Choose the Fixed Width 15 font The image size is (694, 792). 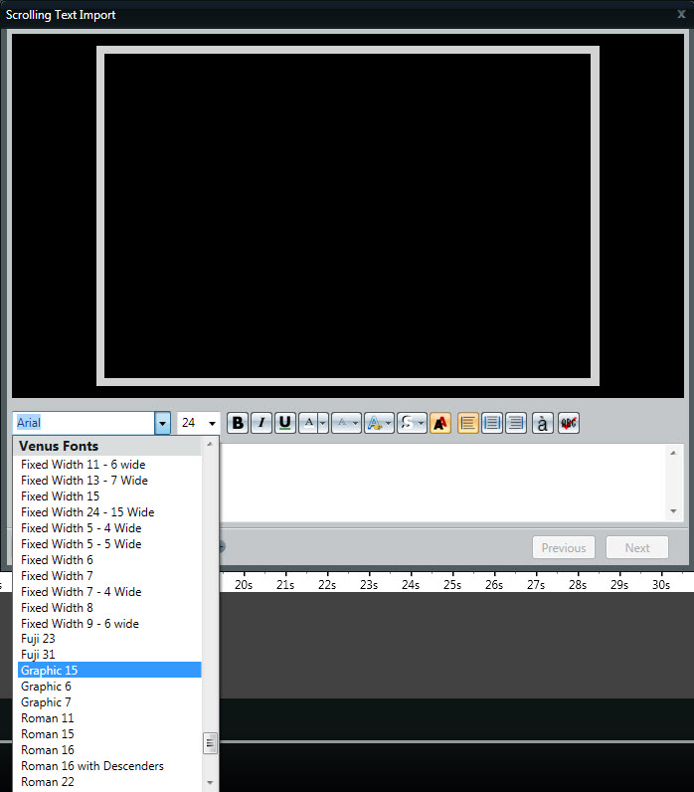(x=109, y=496)
